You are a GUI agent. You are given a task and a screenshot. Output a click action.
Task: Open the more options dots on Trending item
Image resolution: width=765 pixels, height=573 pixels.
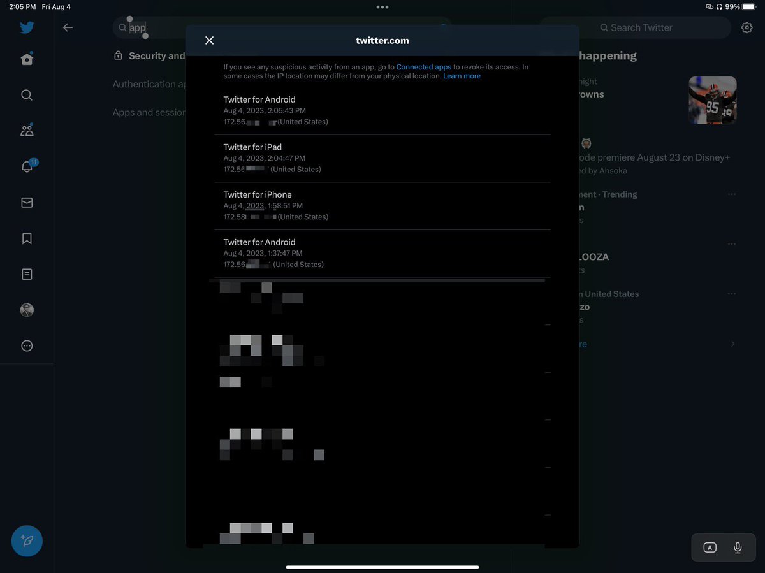coord(731,194)
